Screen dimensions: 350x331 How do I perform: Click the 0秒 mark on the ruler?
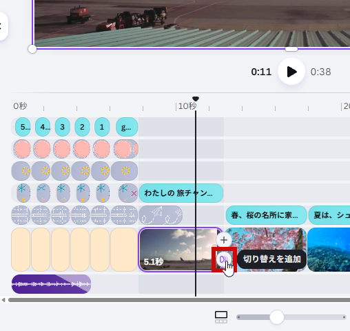tap(20, 106)
